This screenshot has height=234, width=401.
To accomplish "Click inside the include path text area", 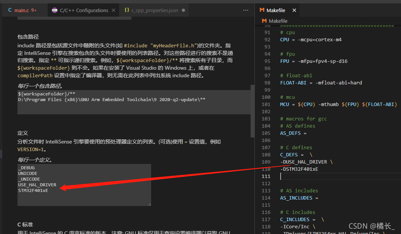I will click(x=134, y=102).
